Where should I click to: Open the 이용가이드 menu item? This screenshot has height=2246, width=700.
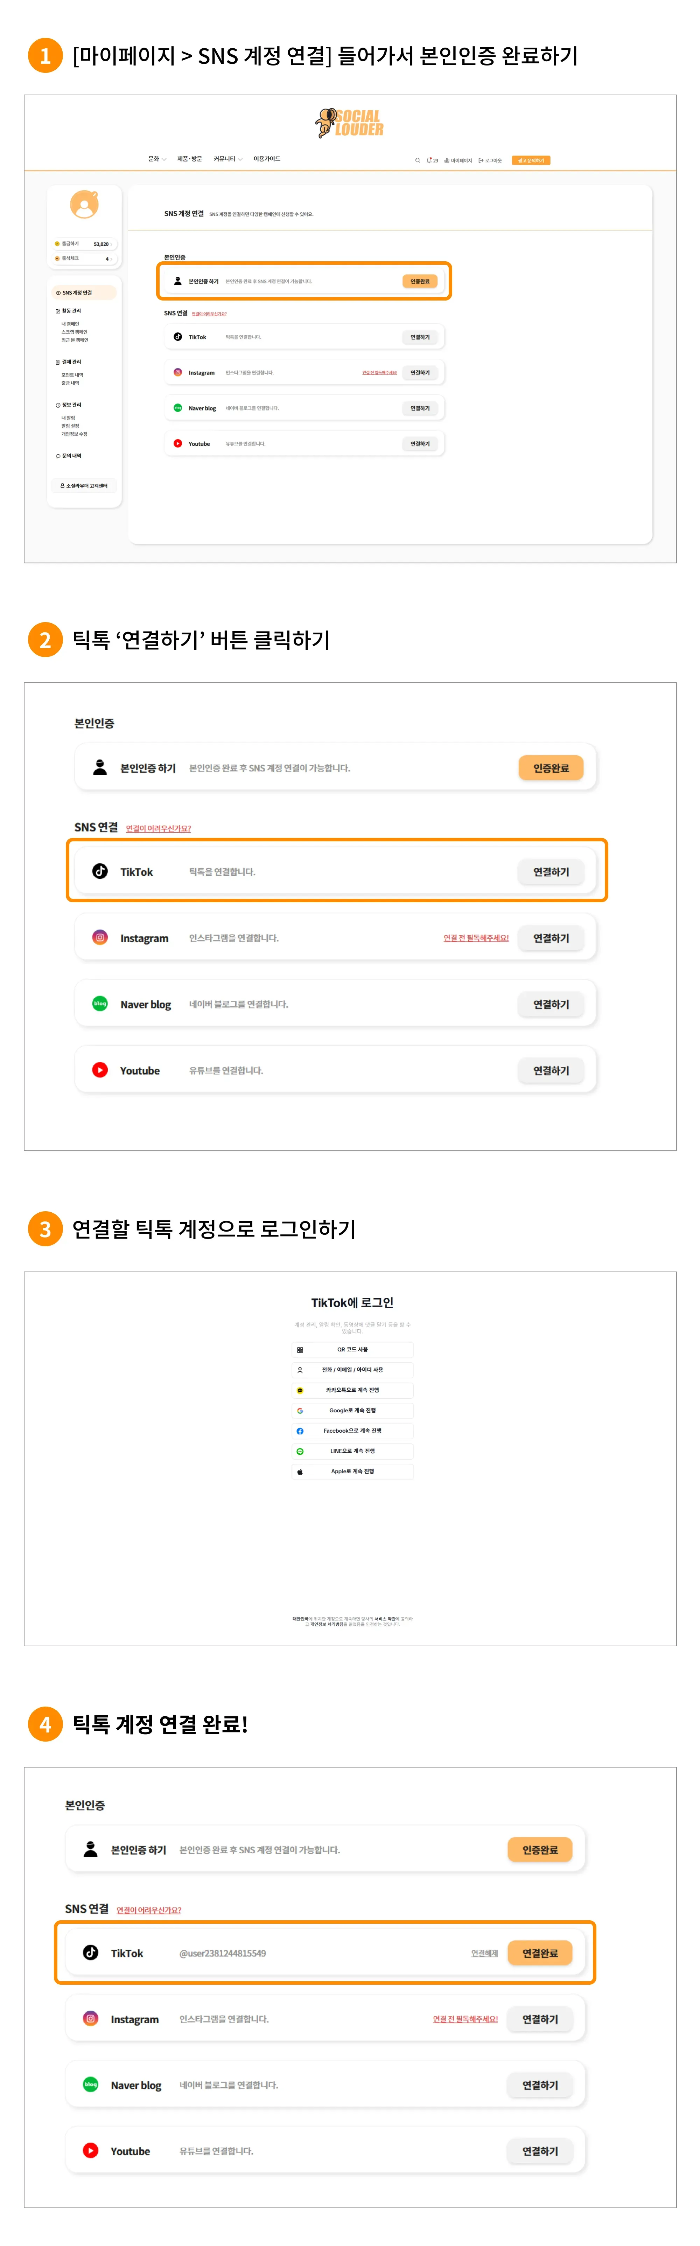click(x=266, y=160)
